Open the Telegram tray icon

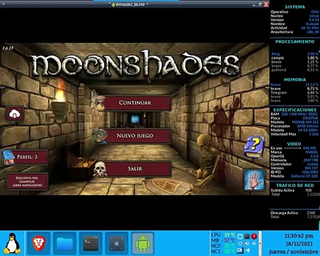(x=247, y=250)
